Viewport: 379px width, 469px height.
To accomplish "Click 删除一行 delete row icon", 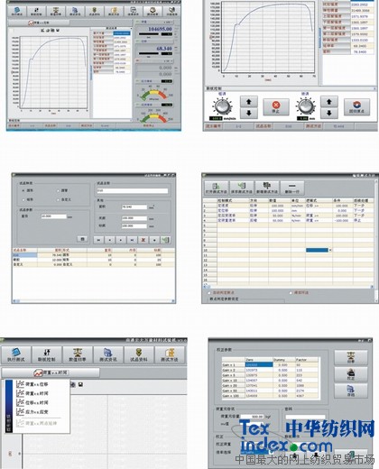I will (x=292, y=188).
